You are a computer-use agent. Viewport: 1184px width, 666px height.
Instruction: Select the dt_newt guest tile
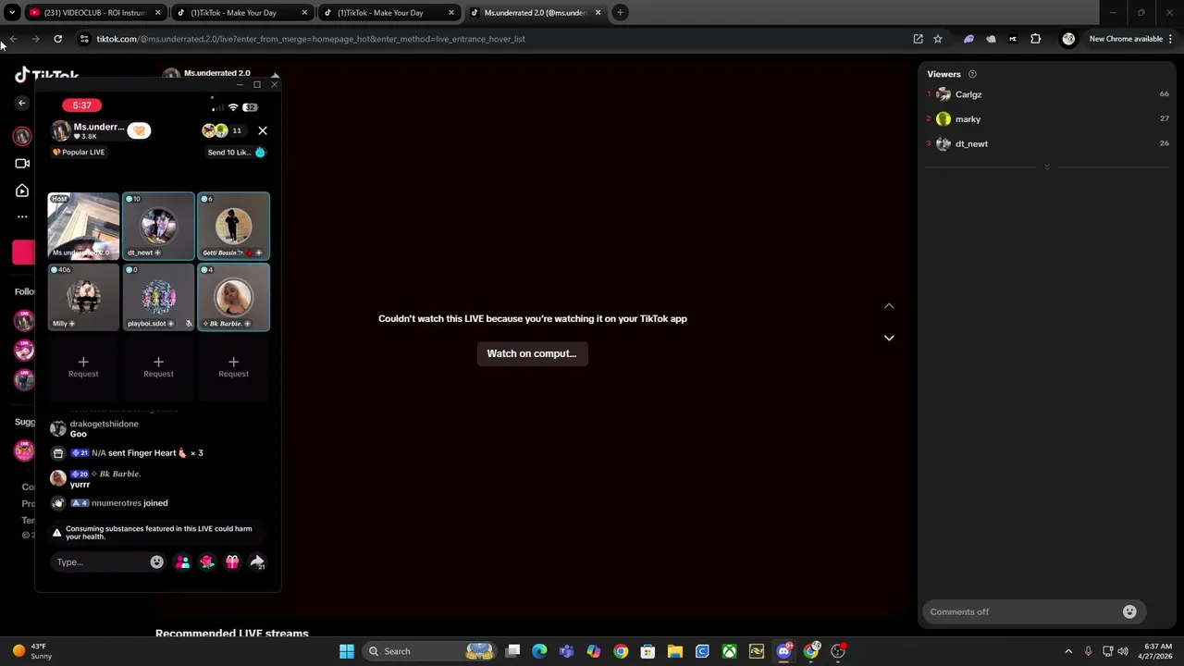[x=158, y=226]
